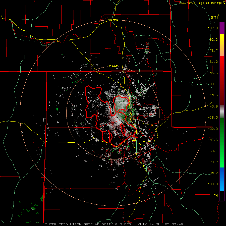This screenshot has height=226, width=226.
Task: Select the -109.8 velocity scale value
Action: coord(212,184)
